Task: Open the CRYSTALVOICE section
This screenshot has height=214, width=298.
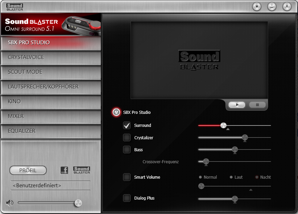Action: click(x=51, y=57)
